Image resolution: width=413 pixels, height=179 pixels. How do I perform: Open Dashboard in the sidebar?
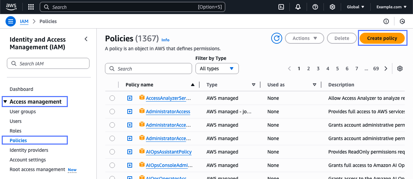(21, 89)
